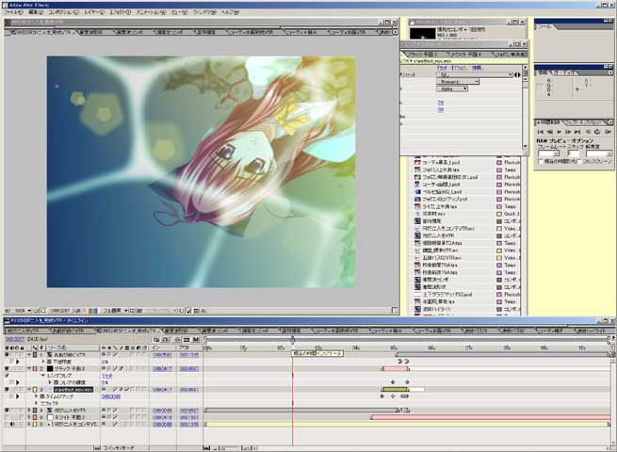Toggle audio for layer 6
This screenshot has width=617, height=452.
(12, 425)
